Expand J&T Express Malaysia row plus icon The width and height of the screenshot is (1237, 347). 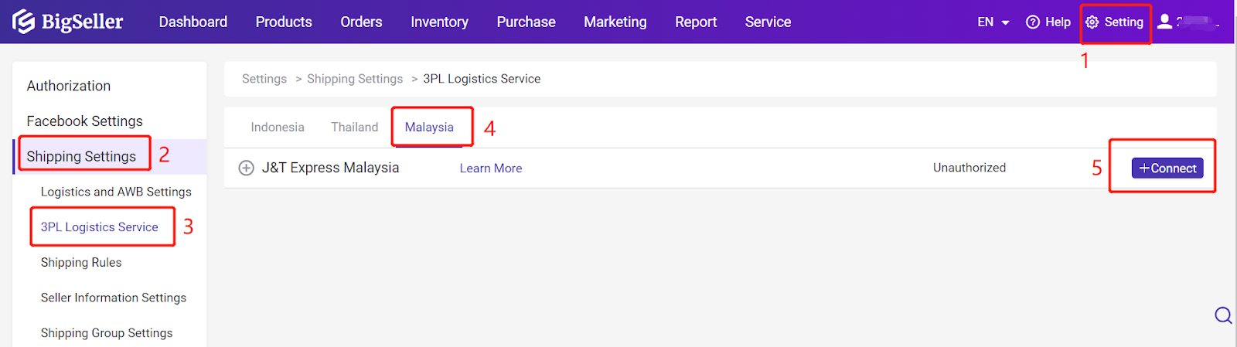coord(246,168)
